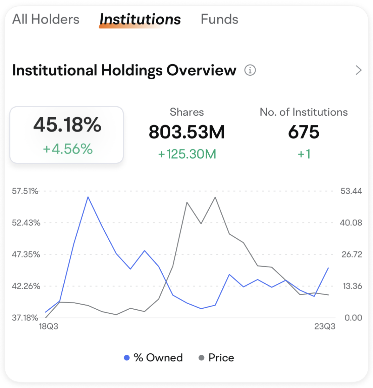Open the Funds tab
The image size is (373, 388).
[x=219, y=19]
